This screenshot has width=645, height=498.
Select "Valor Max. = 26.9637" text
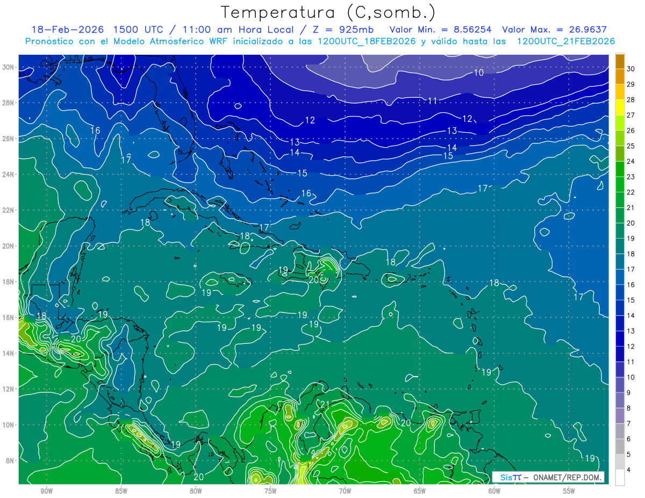[555, 30]
